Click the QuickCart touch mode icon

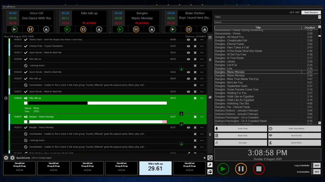210,158
